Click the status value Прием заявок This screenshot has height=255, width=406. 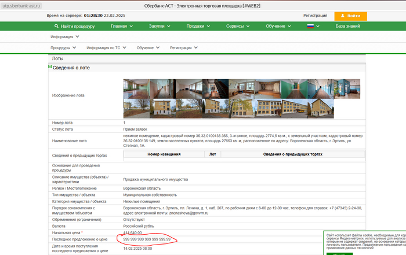(135, 130)
